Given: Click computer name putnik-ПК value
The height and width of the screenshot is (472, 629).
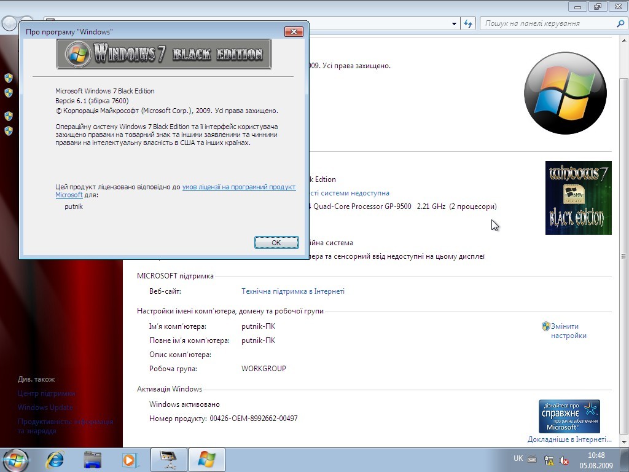Looking at the screenshot, I should 259,326.
